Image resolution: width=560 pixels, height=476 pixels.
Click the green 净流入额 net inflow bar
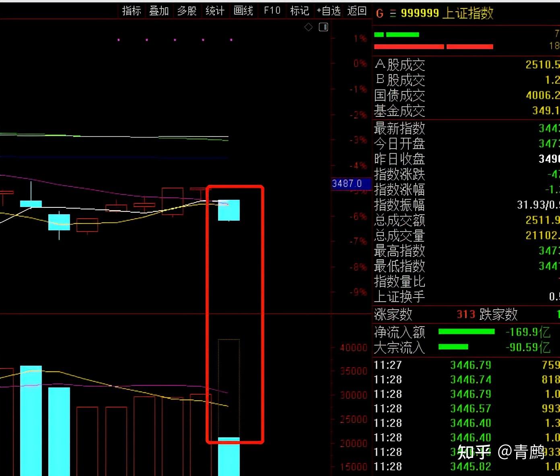pos(466,332)
